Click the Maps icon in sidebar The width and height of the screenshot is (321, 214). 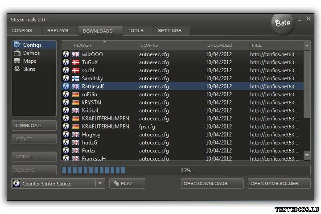(x=17, y=61)
